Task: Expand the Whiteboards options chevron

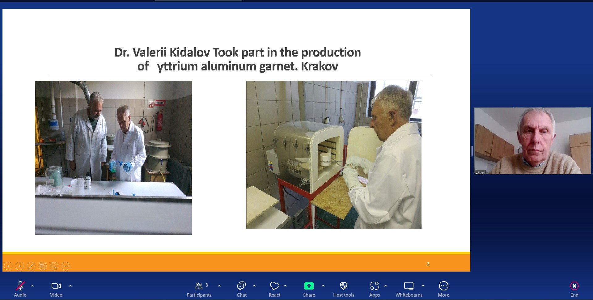Action: [423, 286]
